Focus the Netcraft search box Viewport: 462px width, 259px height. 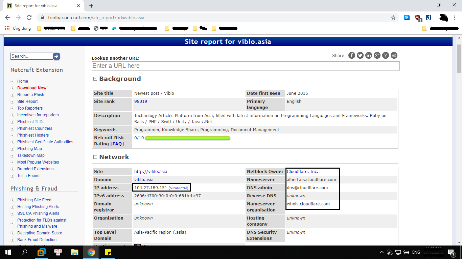coord(31,56)
